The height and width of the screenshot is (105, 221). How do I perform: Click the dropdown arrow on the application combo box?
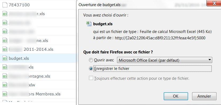[x=210, y=60]
